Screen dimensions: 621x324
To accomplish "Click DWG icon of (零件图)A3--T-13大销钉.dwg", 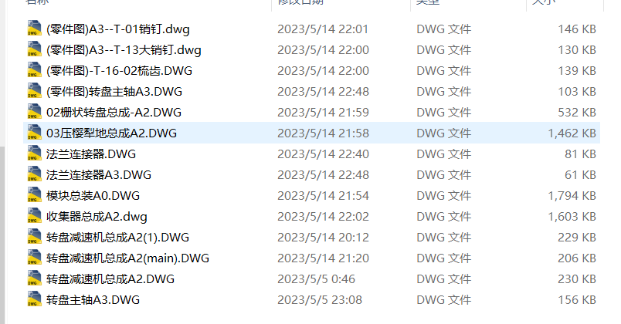I will pos(35,50).
